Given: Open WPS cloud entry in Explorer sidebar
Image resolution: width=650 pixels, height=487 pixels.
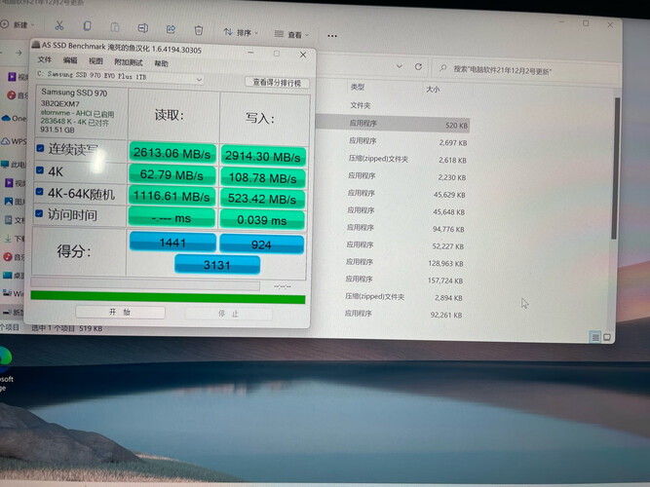Looking at the screenshot, I should (x=14, y=141).
